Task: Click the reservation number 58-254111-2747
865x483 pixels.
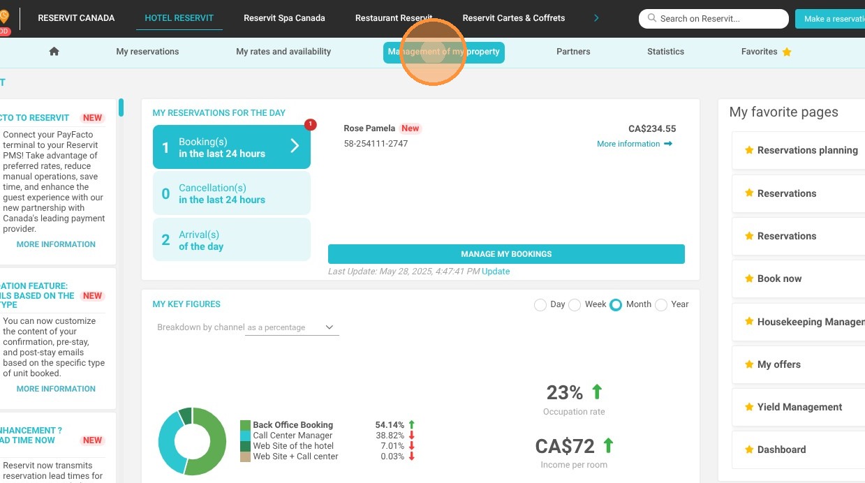Action: [x=376, y=144]
